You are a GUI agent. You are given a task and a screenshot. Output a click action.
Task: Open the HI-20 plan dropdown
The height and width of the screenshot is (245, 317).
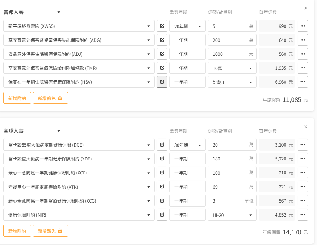point(232,215)
